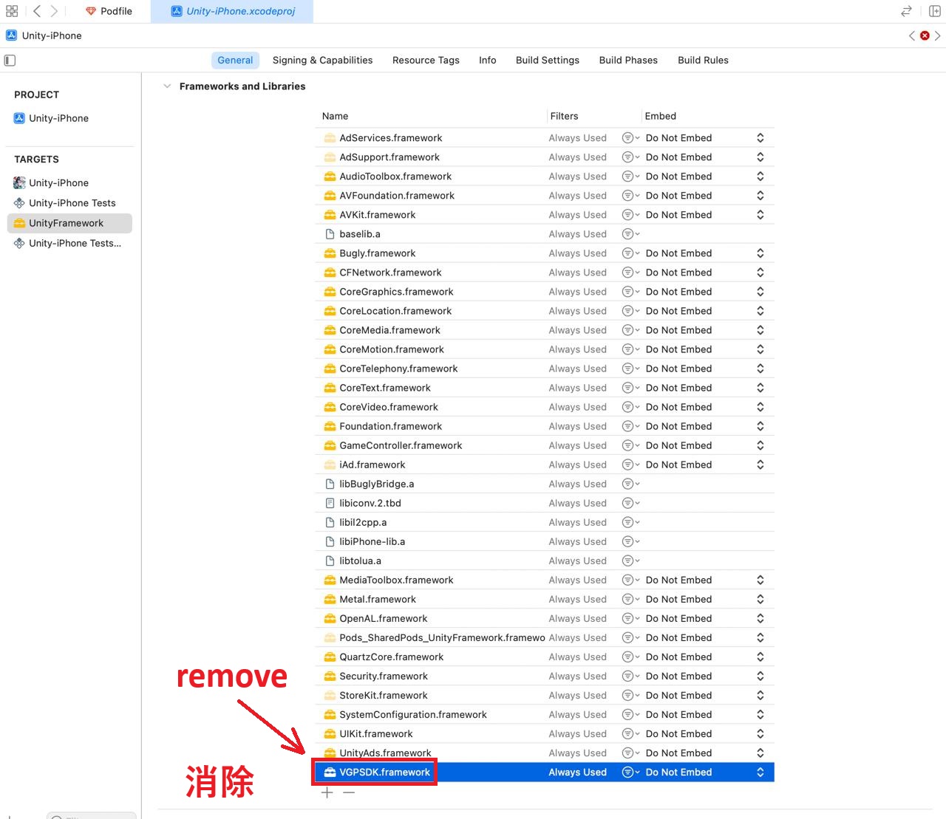Open embed dropdown for VGPSDK.framework

tap(760, 772)
